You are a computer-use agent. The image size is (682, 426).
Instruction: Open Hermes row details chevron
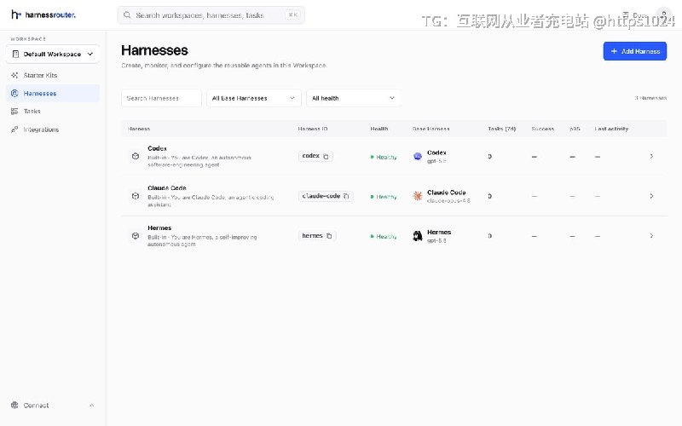[x=651, y=236]
